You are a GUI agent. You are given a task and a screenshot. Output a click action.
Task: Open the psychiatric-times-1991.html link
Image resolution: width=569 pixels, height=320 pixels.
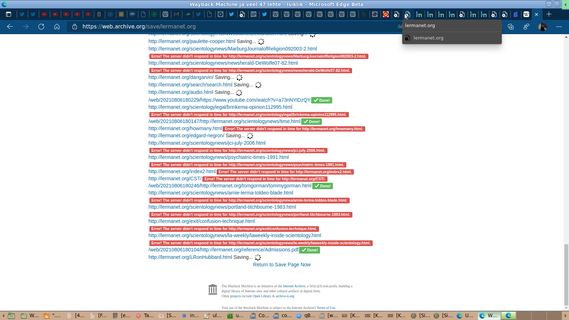[219, 157]
